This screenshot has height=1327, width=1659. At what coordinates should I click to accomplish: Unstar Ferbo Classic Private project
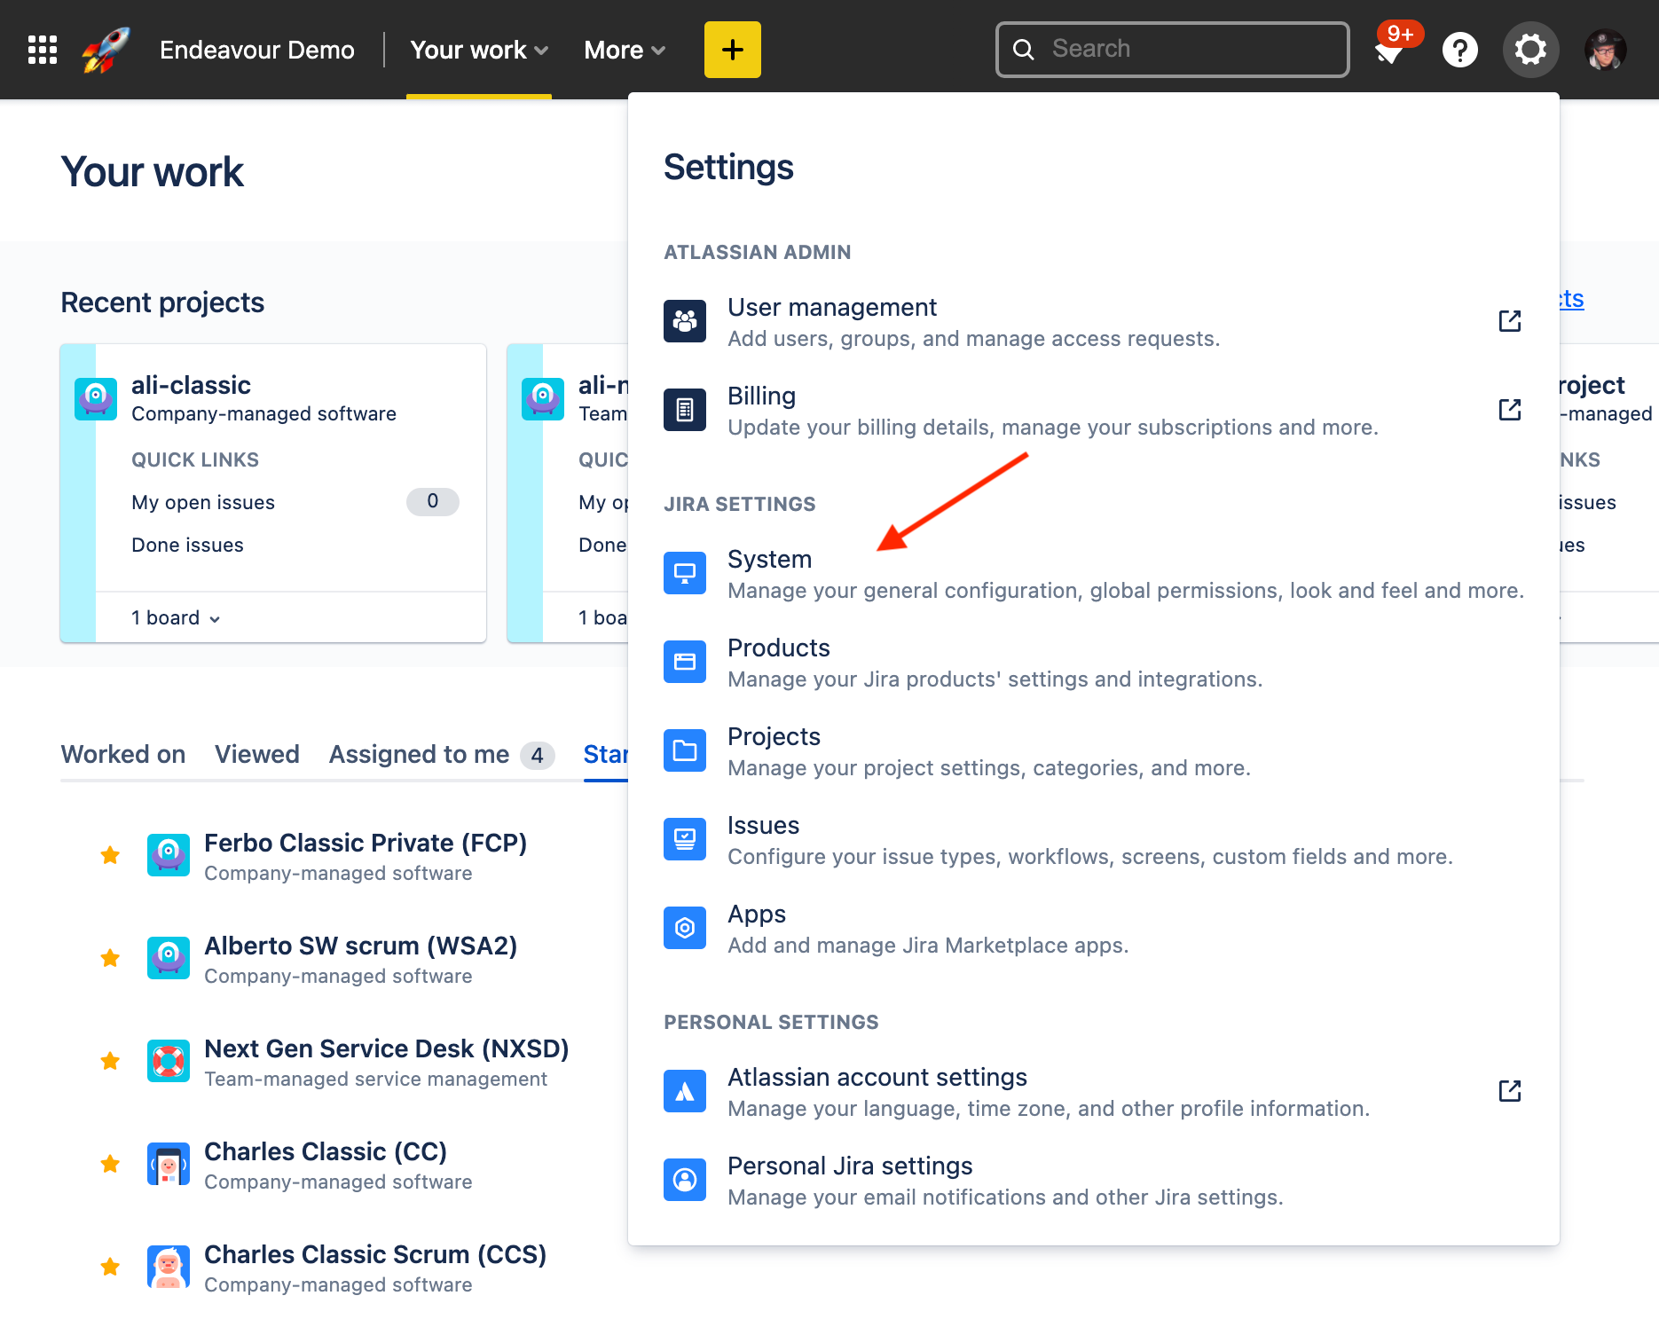click(x=110, y=855)
